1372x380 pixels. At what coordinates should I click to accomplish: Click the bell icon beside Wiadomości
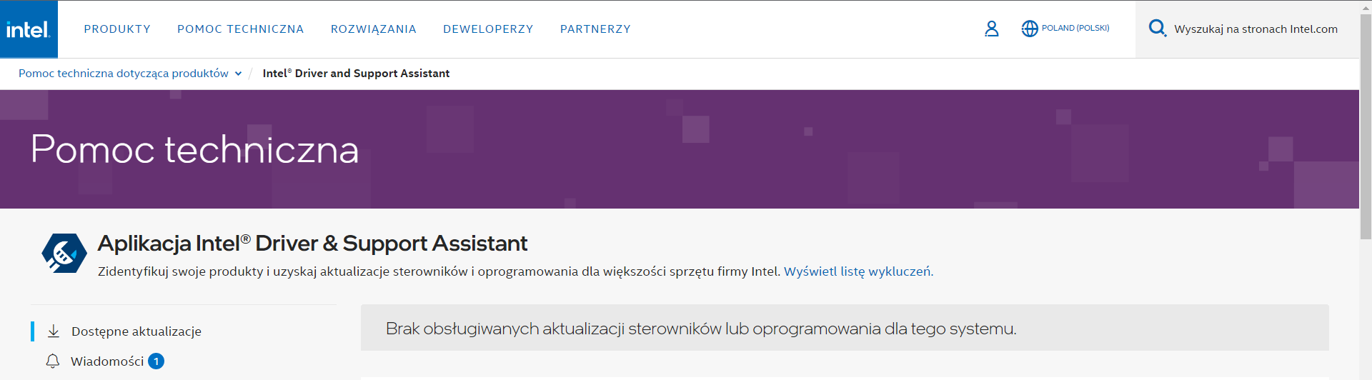point(53,361)
